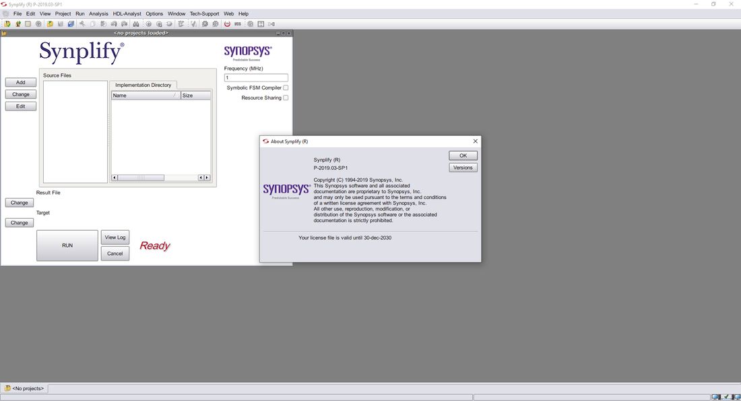
Task: Select the Implementation Directory tab
Action: pyautogui.click(x=143, y=85)
